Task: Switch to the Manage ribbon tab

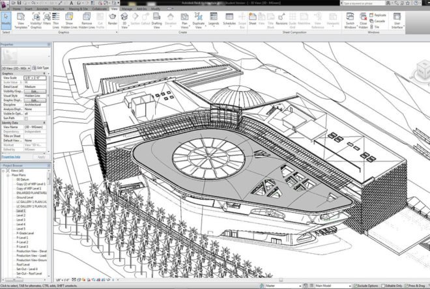Action: click(127, 8)
